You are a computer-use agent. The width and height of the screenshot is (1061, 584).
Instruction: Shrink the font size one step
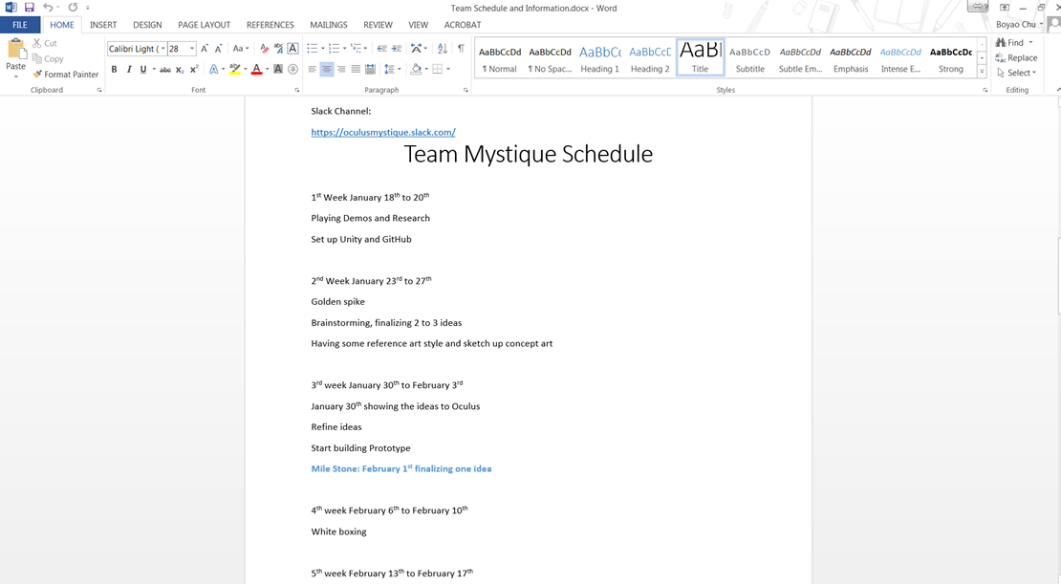tap(219, 49)
